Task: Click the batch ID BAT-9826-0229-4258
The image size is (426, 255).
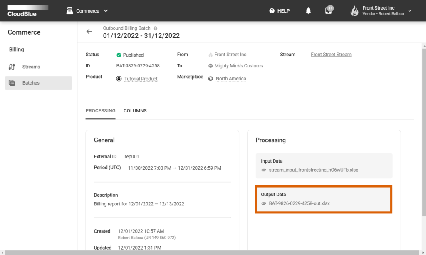Action: click(x=138, y=66)
